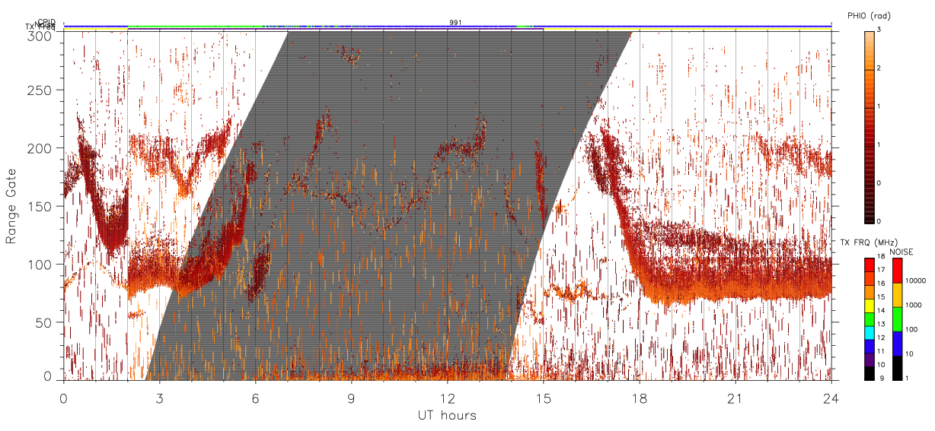Click the PHI0 (rad) gradient colorbar

(x=870, y=126)
